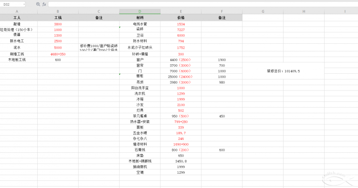Click the 阳台洗手盆 cell
This screenshot has width=358, height=188.
[140, 88]
